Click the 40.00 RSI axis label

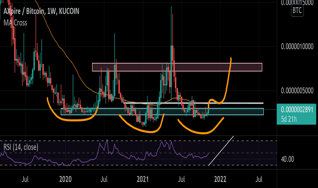pyautogui.click(x=287, y=159)
